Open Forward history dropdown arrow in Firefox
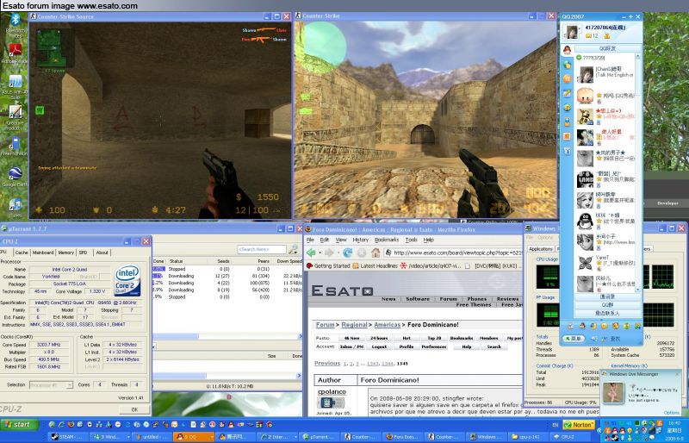 (x=337, y=253)
